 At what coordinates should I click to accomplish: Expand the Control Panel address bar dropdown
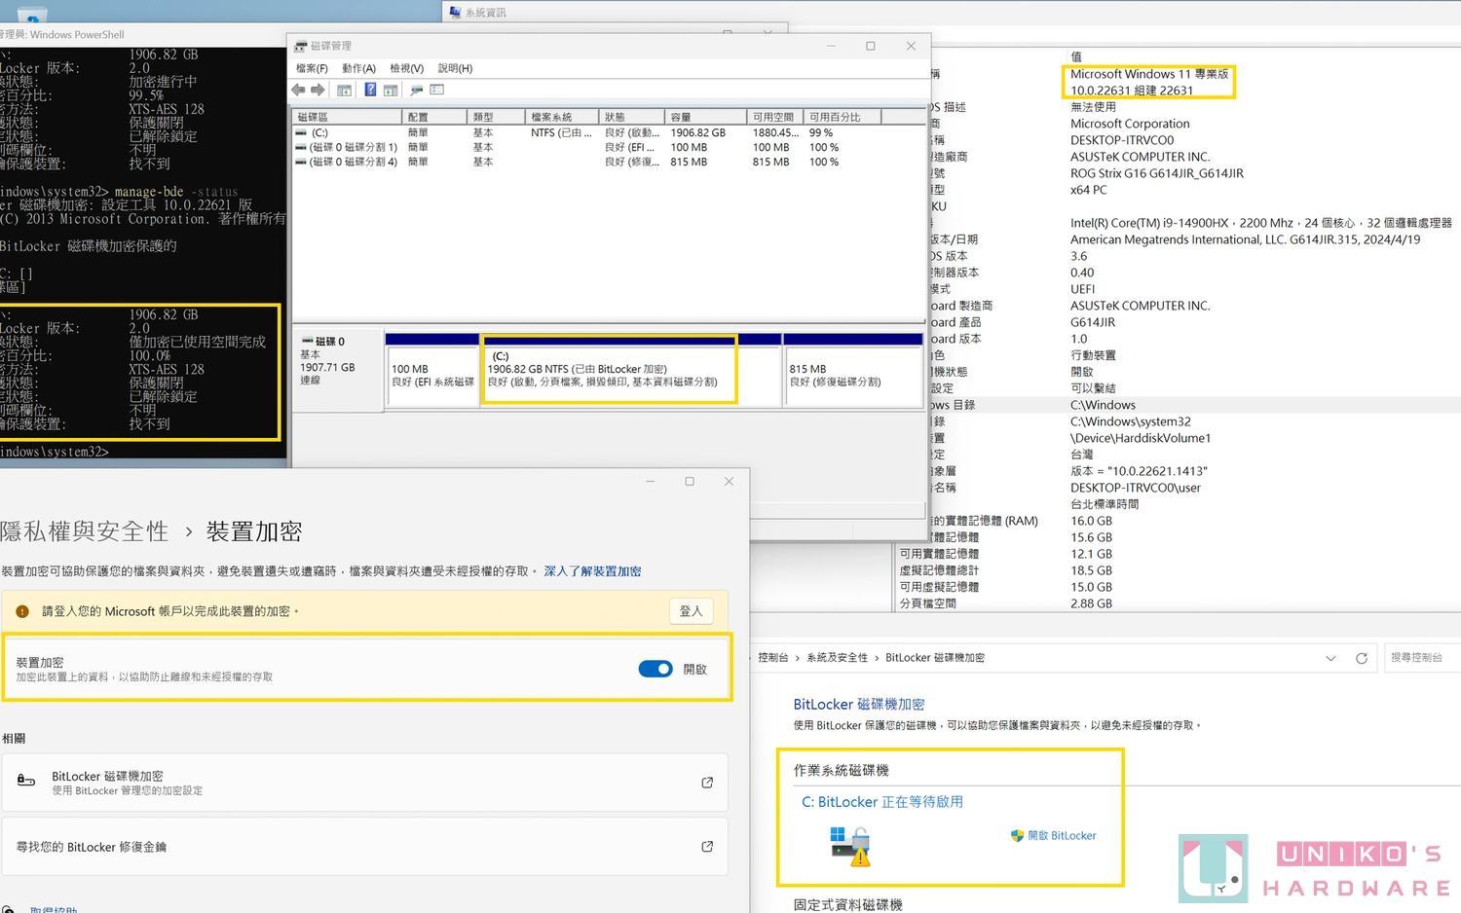pyautogui.click(x=1330, y=658)
